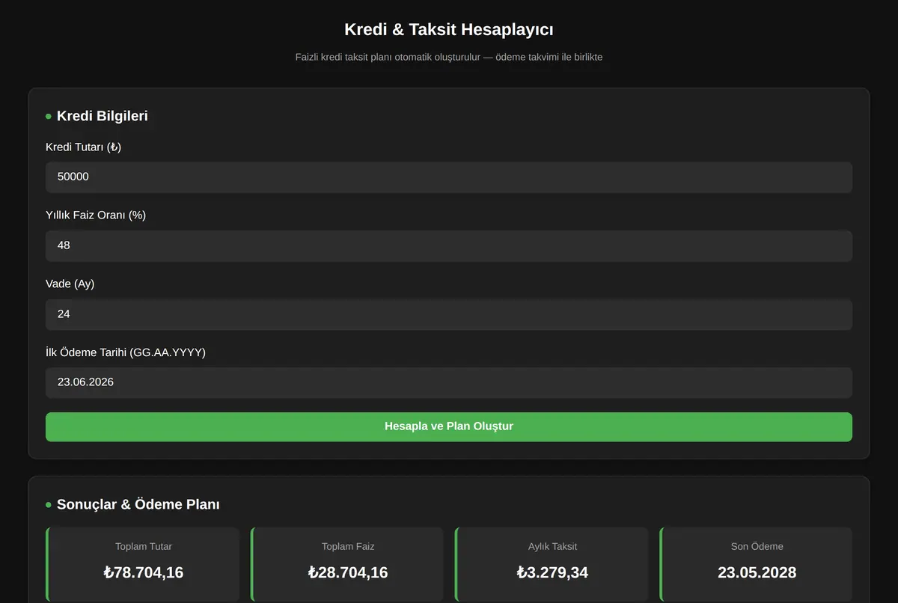This screenshot has height=603, width=898.
Task: Click the Kredi Tutarı input field
Action: pyautogui.click(x=449, y=177)
